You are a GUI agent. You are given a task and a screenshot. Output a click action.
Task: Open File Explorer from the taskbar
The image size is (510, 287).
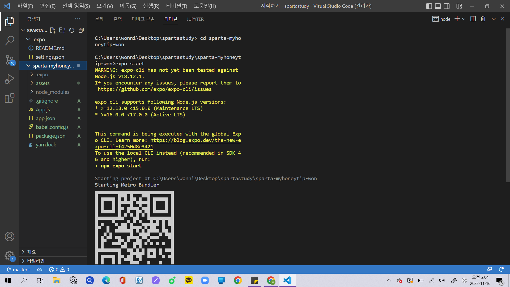(57, 280)
